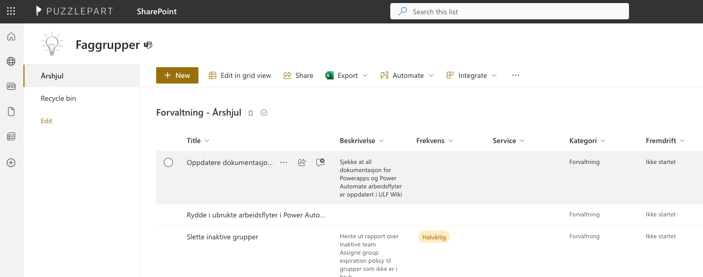Click the New button

pos(177,75)
